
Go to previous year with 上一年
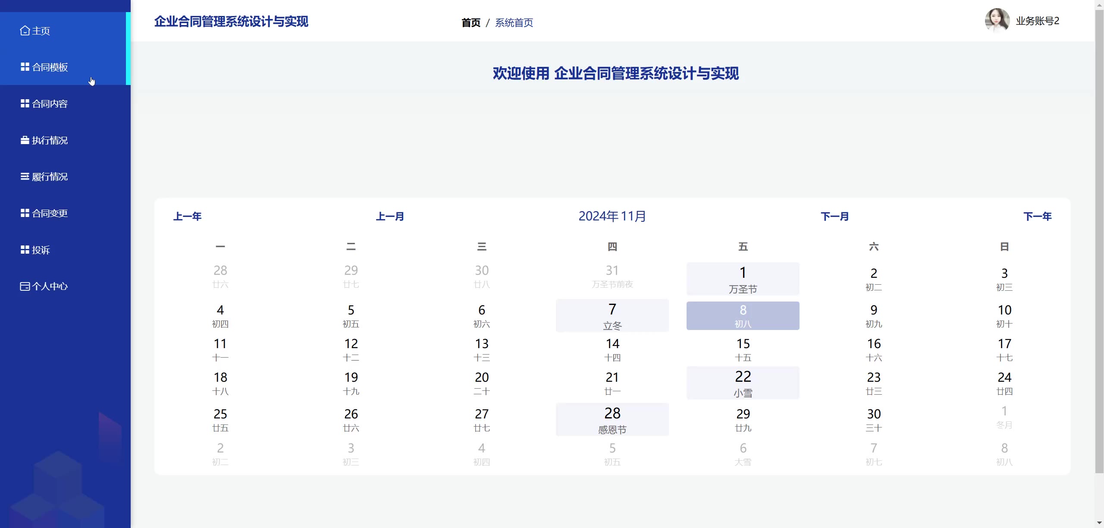[187, 216]
